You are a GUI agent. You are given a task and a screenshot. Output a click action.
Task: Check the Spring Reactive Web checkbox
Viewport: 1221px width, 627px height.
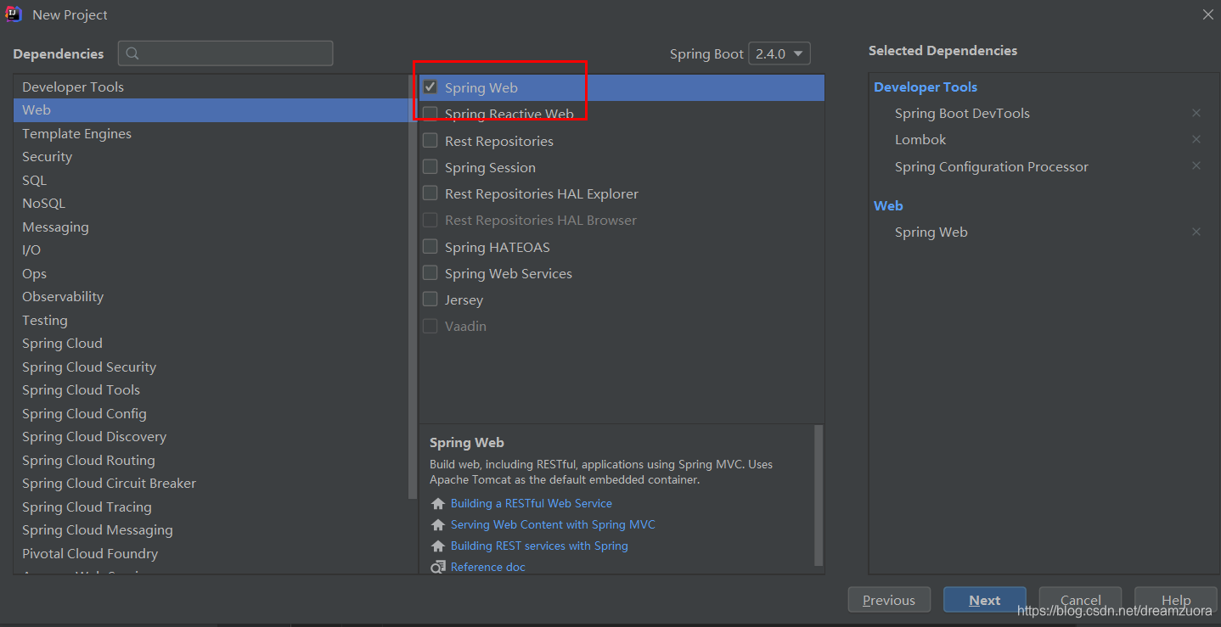click(x=430, y=114)
